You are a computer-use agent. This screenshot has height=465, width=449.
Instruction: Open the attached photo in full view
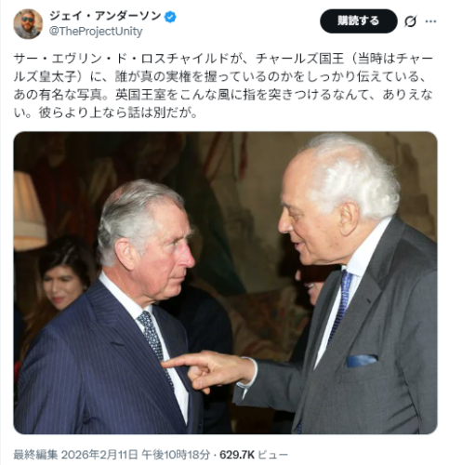pyautogui.click(x=225, y=283)
